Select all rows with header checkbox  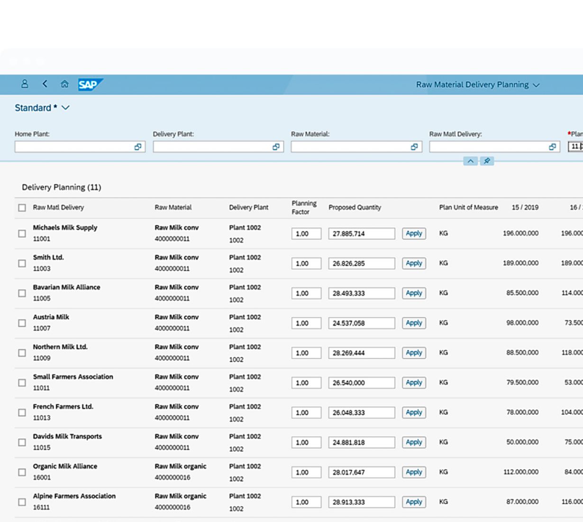[22, 208]
